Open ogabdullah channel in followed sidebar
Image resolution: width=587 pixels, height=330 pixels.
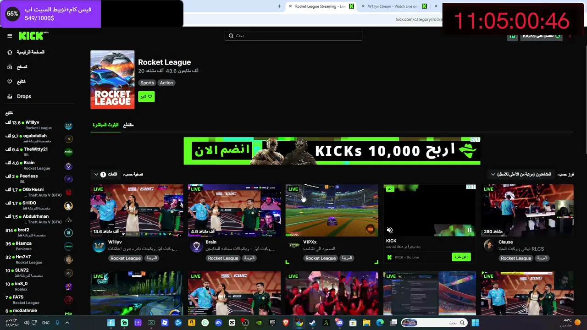(x=39, y=138)
